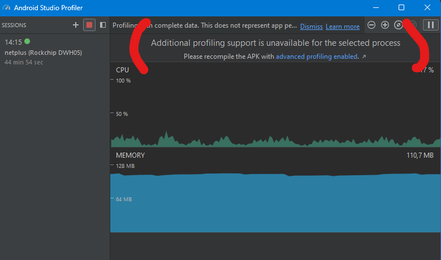This screenshot has width=441, height=260.
Task: Dismiss the incomplete data notice
Action: [312, 27]
